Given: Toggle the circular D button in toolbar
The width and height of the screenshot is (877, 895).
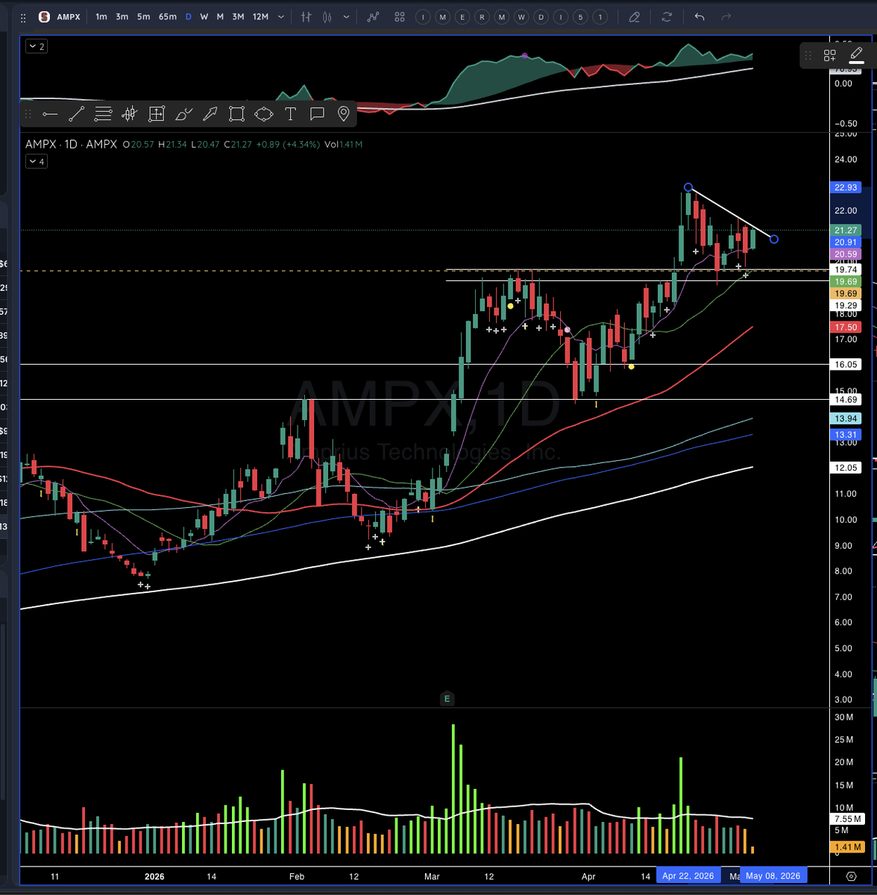Looking at the screenshot, I should 541,16.
